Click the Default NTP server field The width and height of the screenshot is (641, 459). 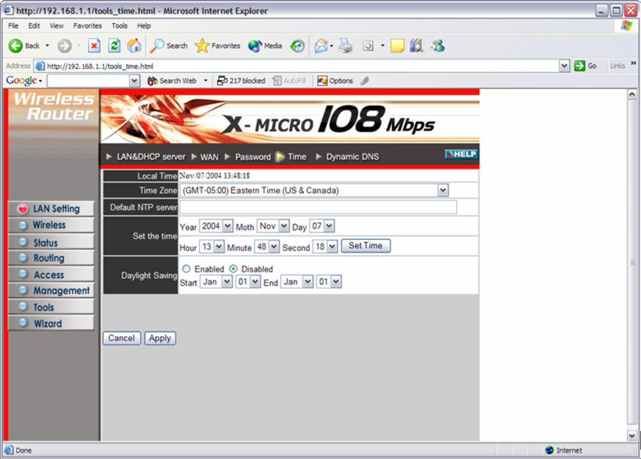tap(318, 207)
